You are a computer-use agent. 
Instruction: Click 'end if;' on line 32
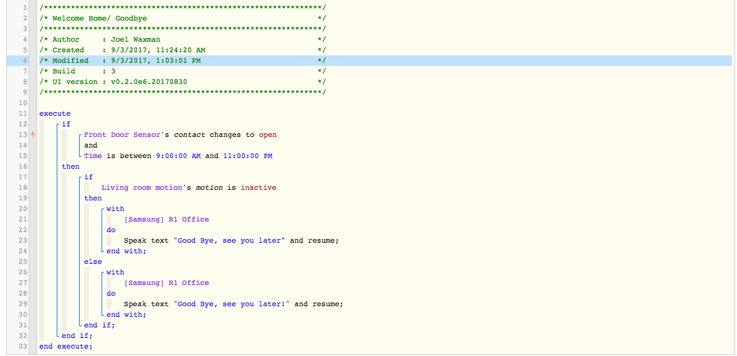click(77, 335)
